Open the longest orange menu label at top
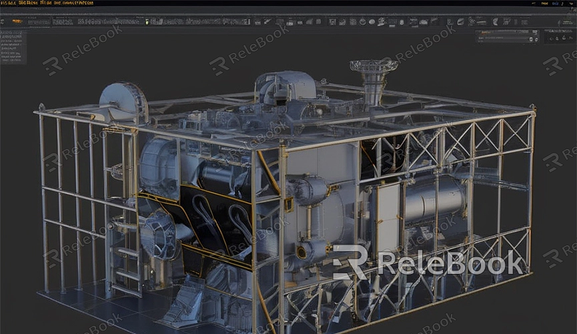 pos(73,3)
